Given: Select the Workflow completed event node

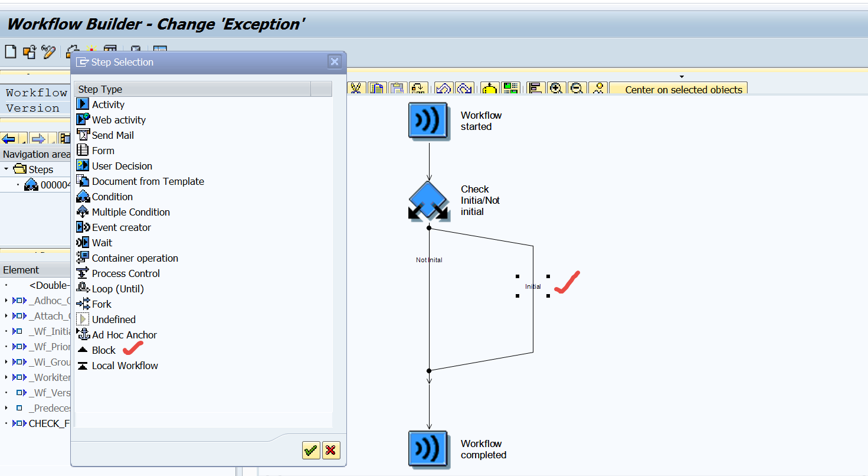Looking at the screenshot, I should pyautogui.click(x=428, y=449).
